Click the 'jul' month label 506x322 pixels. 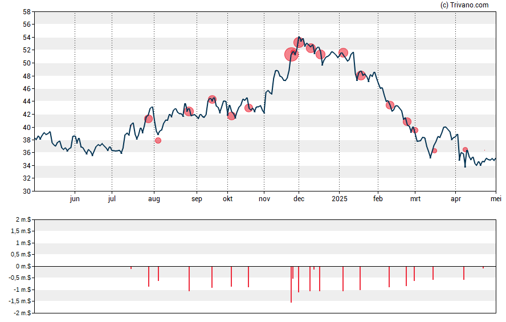coord(112,199)
